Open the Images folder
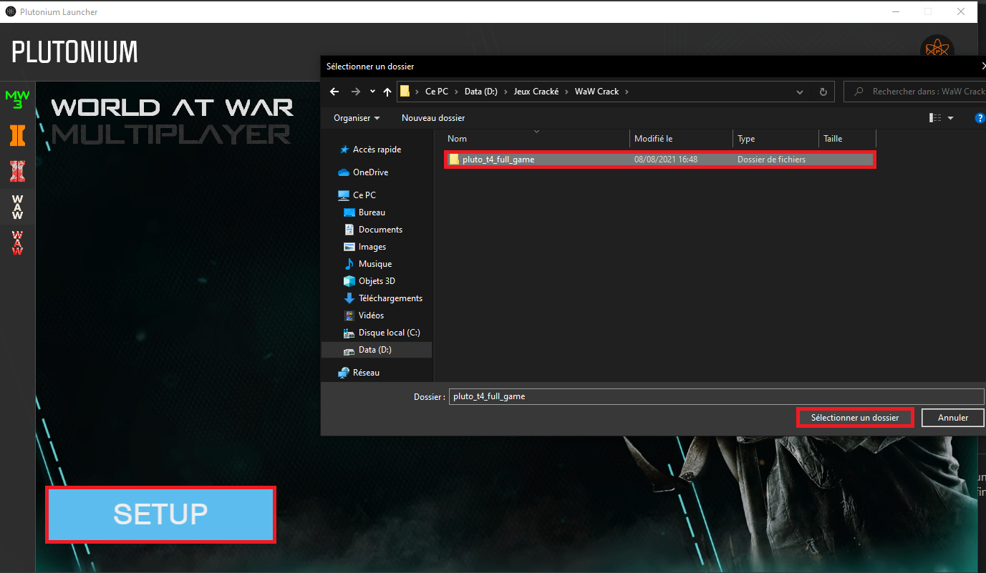This screenshot has height=573, width=986. coord(372,247)
